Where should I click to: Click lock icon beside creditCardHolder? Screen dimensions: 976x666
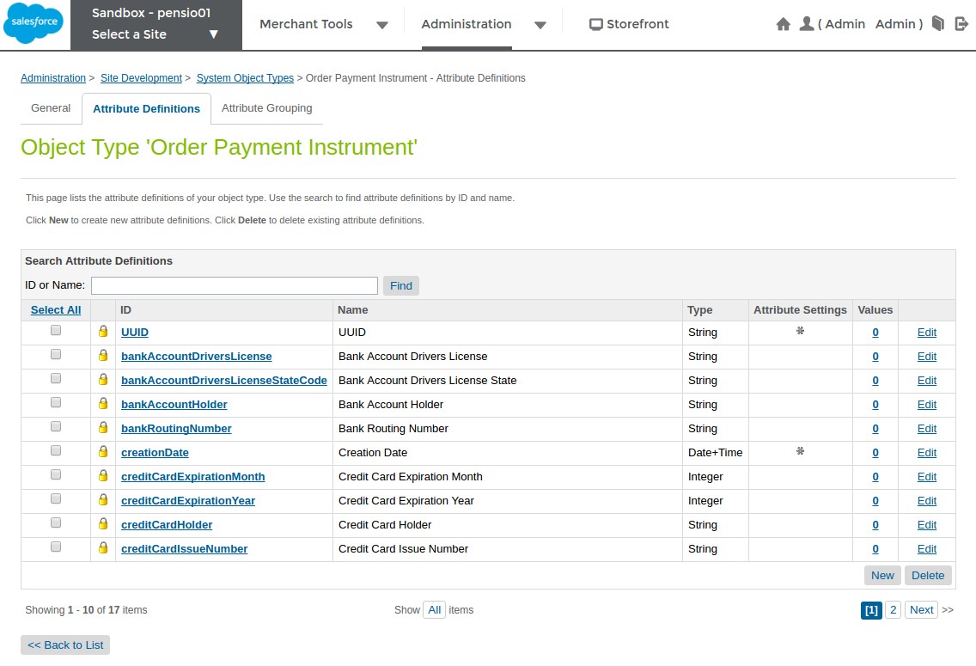point(103,524)
